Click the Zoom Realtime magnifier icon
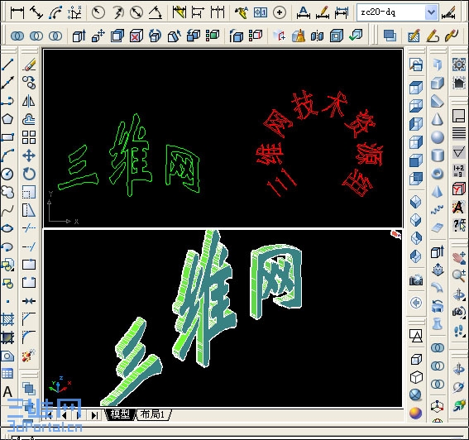 [x=459, y=275]
